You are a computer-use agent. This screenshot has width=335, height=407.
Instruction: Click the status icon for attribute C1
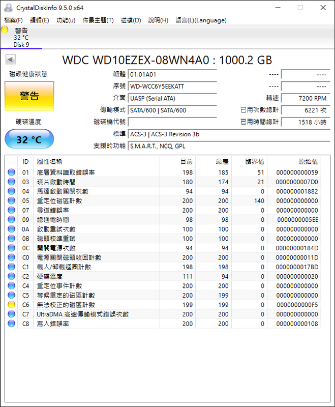[11, 267]
